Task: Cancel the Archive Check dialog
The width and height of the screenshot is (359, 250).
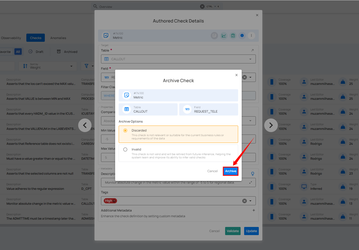Action: pyautogui.click(x=212, y=171)
